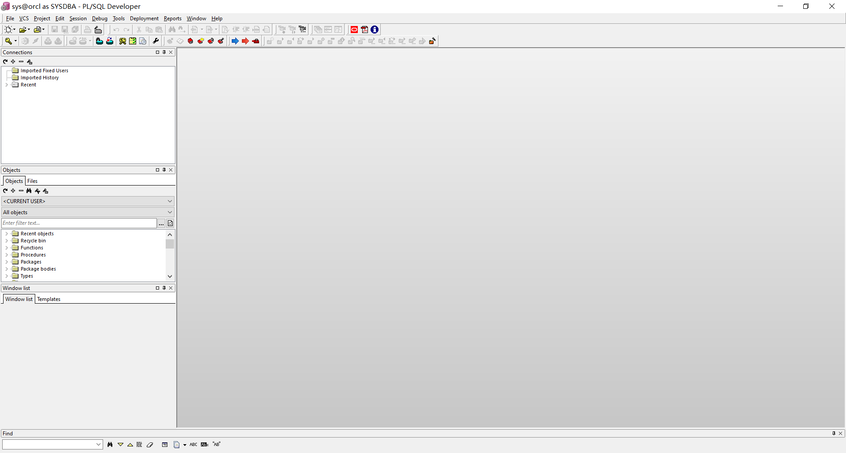Click the blue right arrow icon
The width and height of the screenshot is (846, 453).
tap(235, 41)
